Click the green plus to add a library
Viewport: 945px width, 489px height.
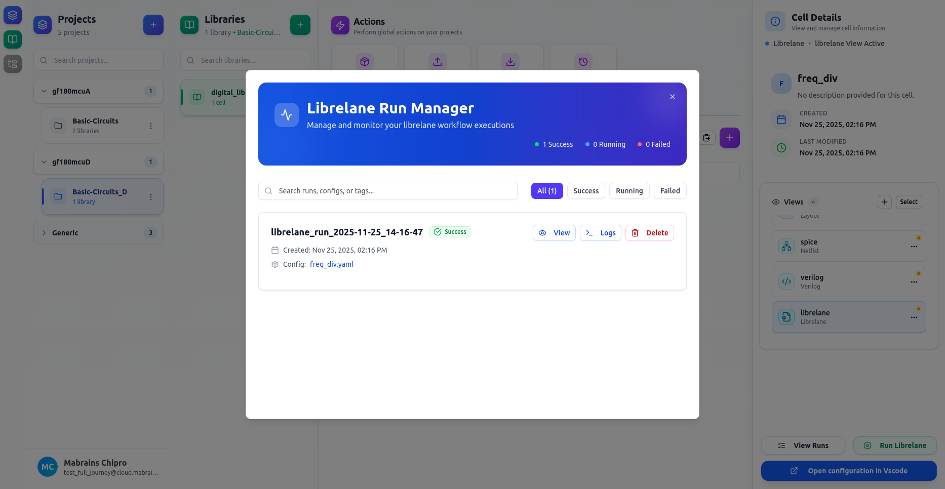tap(300, 24)
